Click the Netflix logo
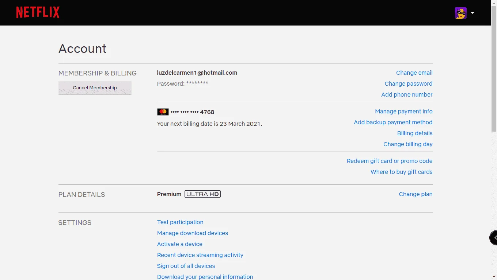 [x=38, y=13]
